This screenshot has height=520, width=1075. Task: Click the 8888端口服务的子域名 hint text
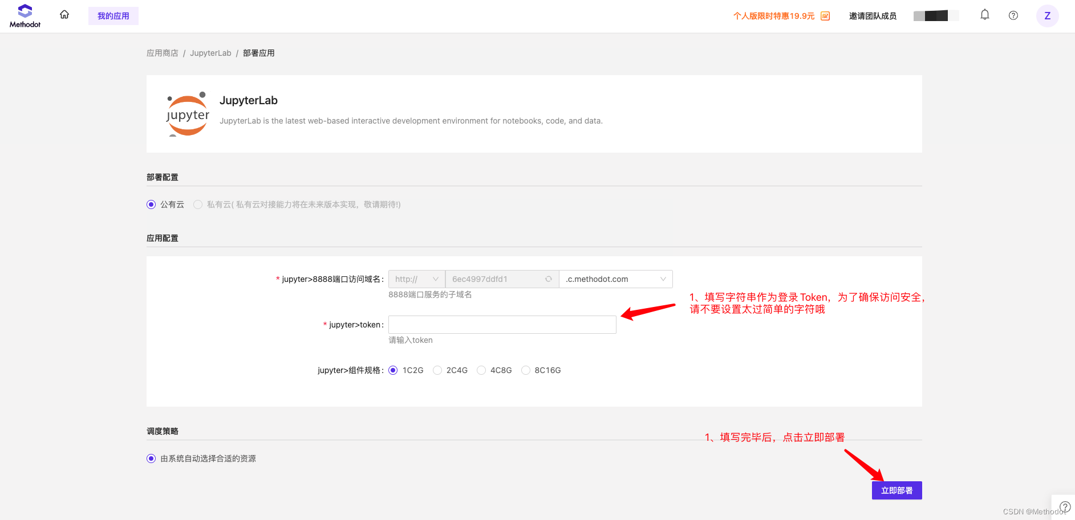430,294
